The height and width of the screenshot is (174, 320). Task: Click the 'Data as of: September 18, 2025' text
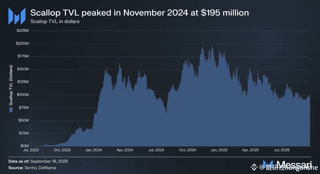pos(38,161)
